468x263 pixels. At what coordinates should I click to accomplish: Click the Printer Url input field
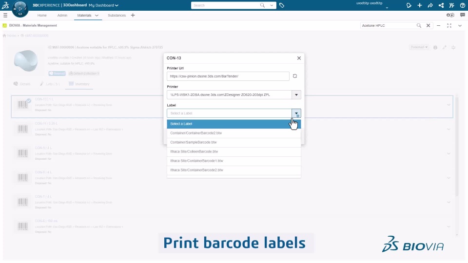point(228,76)
